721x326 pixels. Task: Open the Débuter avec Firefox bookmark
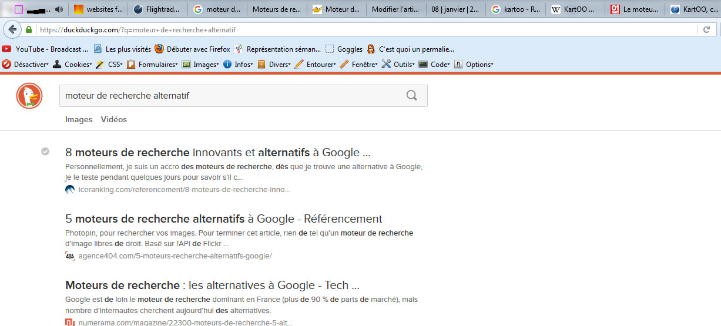[192, 49]
